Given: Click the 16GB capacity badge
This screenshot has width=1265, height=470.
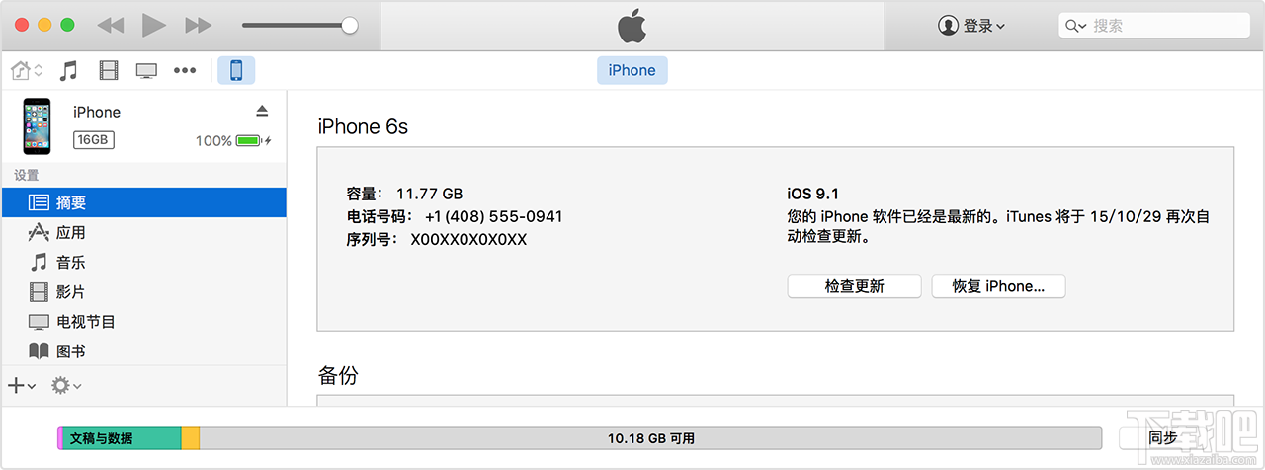Looking at the screenshot, I should (93, 140).
